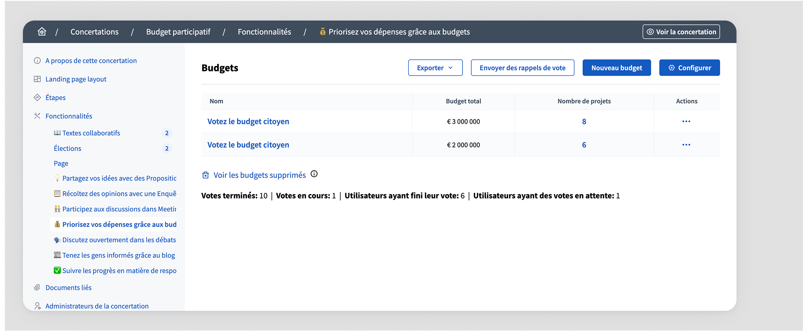Click the Actions column header
This screenshot has width=803, height=336.
tap(687, 101)
